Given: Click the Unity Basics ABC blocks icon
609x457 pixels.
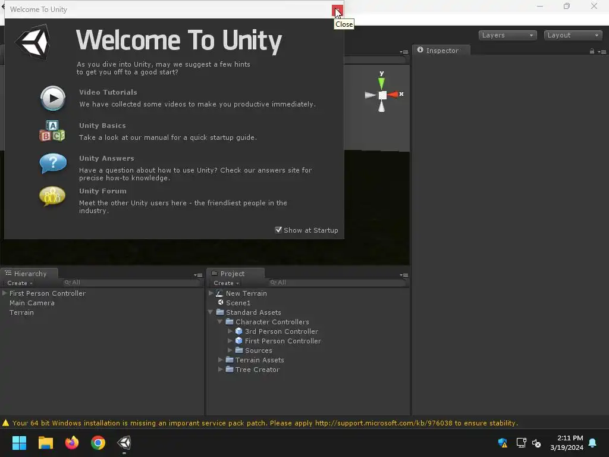Looking at the screenshot, I should (x=52, y=131).
